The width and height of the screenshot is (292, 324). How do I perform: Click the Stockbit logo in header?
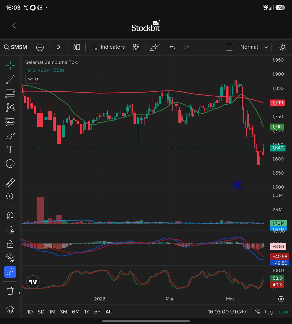coord(146,26)
